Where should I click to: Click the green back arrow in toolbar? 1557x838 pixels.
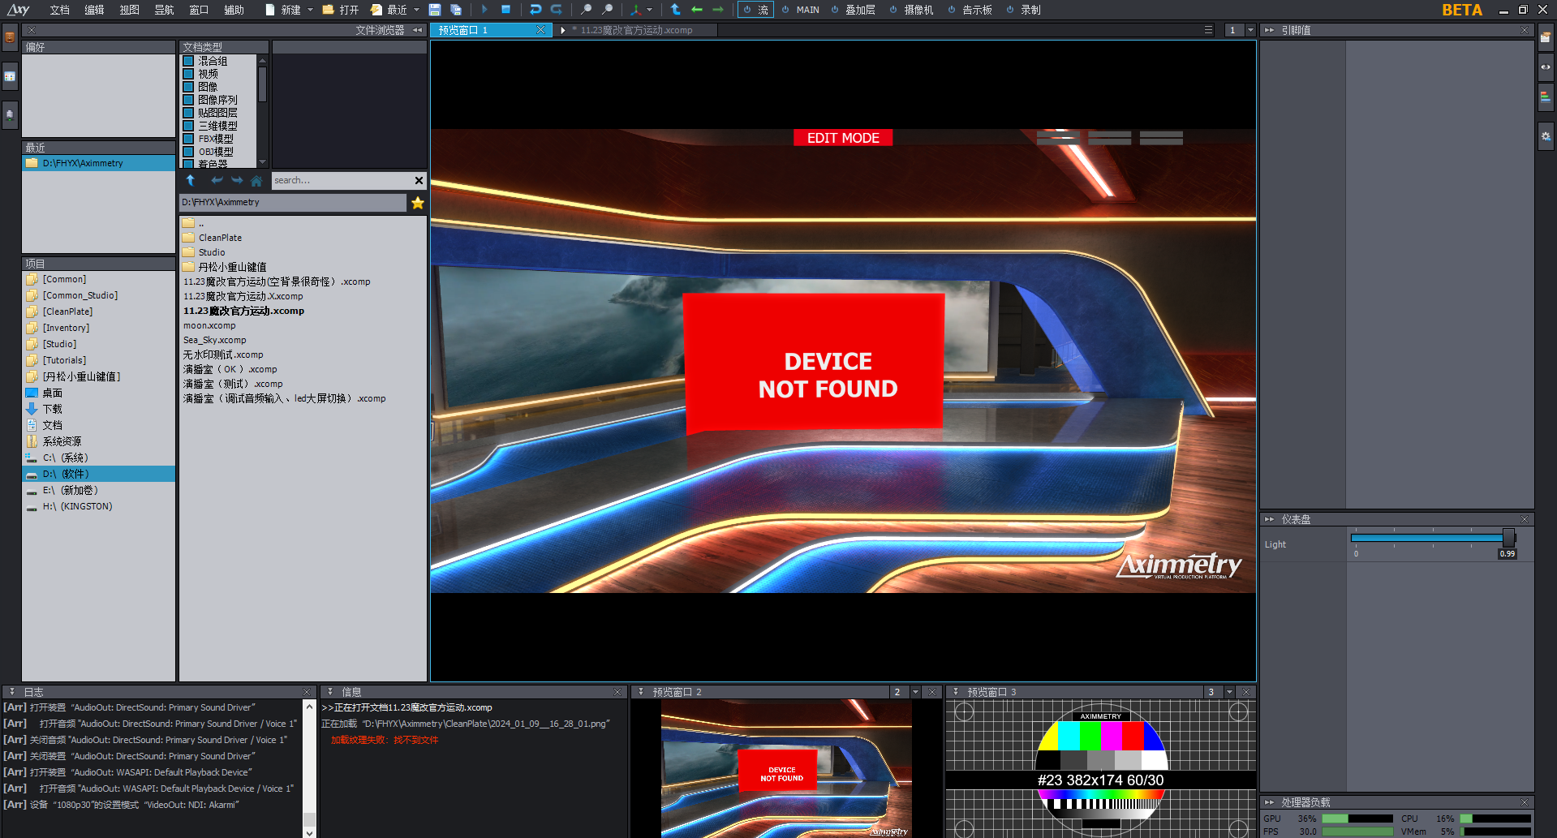pyautogui.click(x=697, y=10)
